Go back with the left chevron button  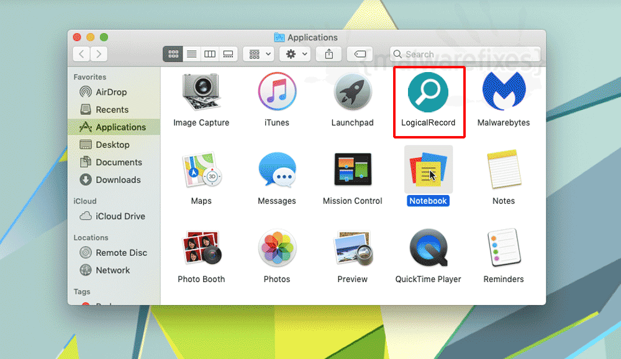pos(81,54)
